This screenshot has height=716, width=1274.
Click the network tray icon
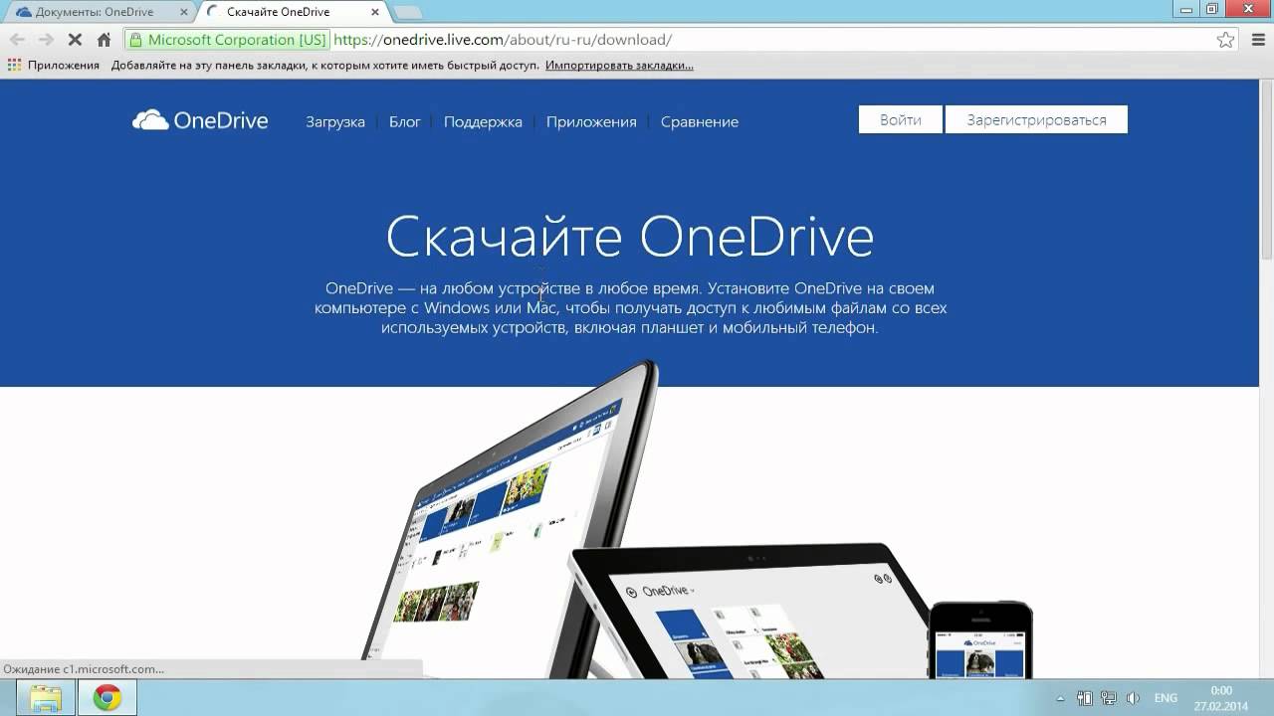1109,699
